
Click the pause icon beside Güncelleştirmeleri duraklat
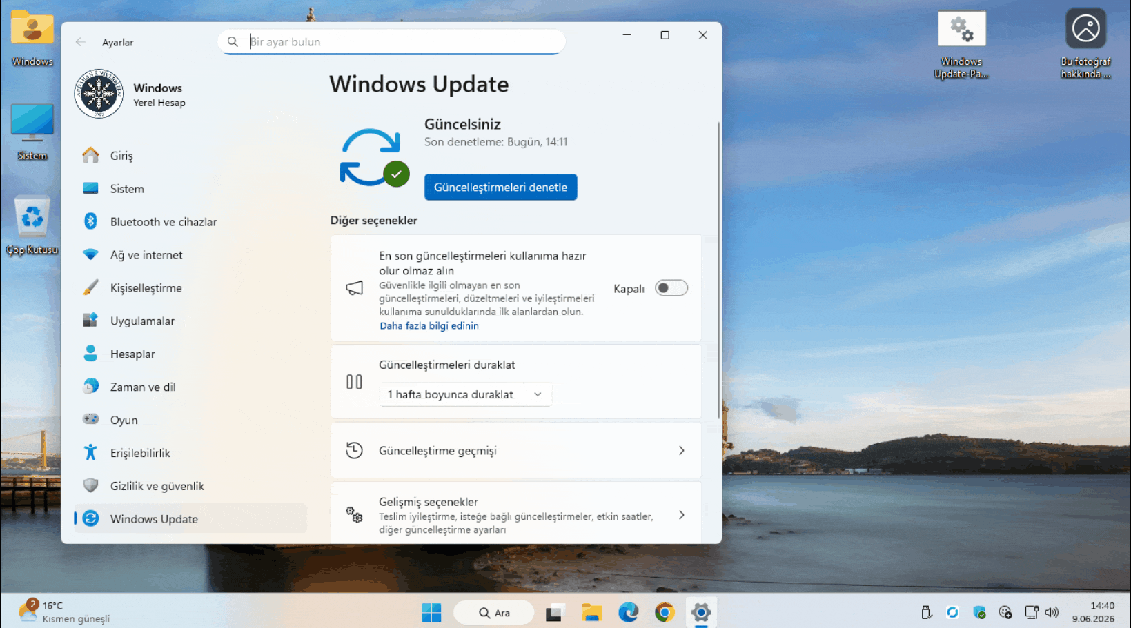[x=354, y=382]
